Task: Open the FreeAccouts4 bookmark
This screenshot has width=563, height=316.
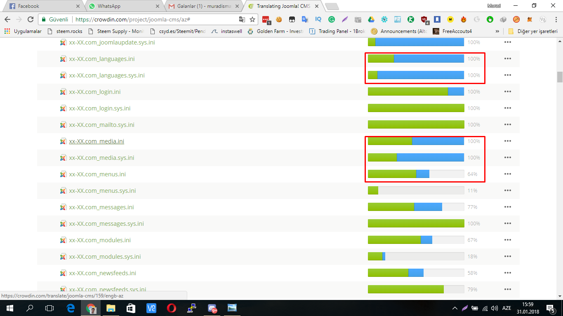Action: point(452,31)
